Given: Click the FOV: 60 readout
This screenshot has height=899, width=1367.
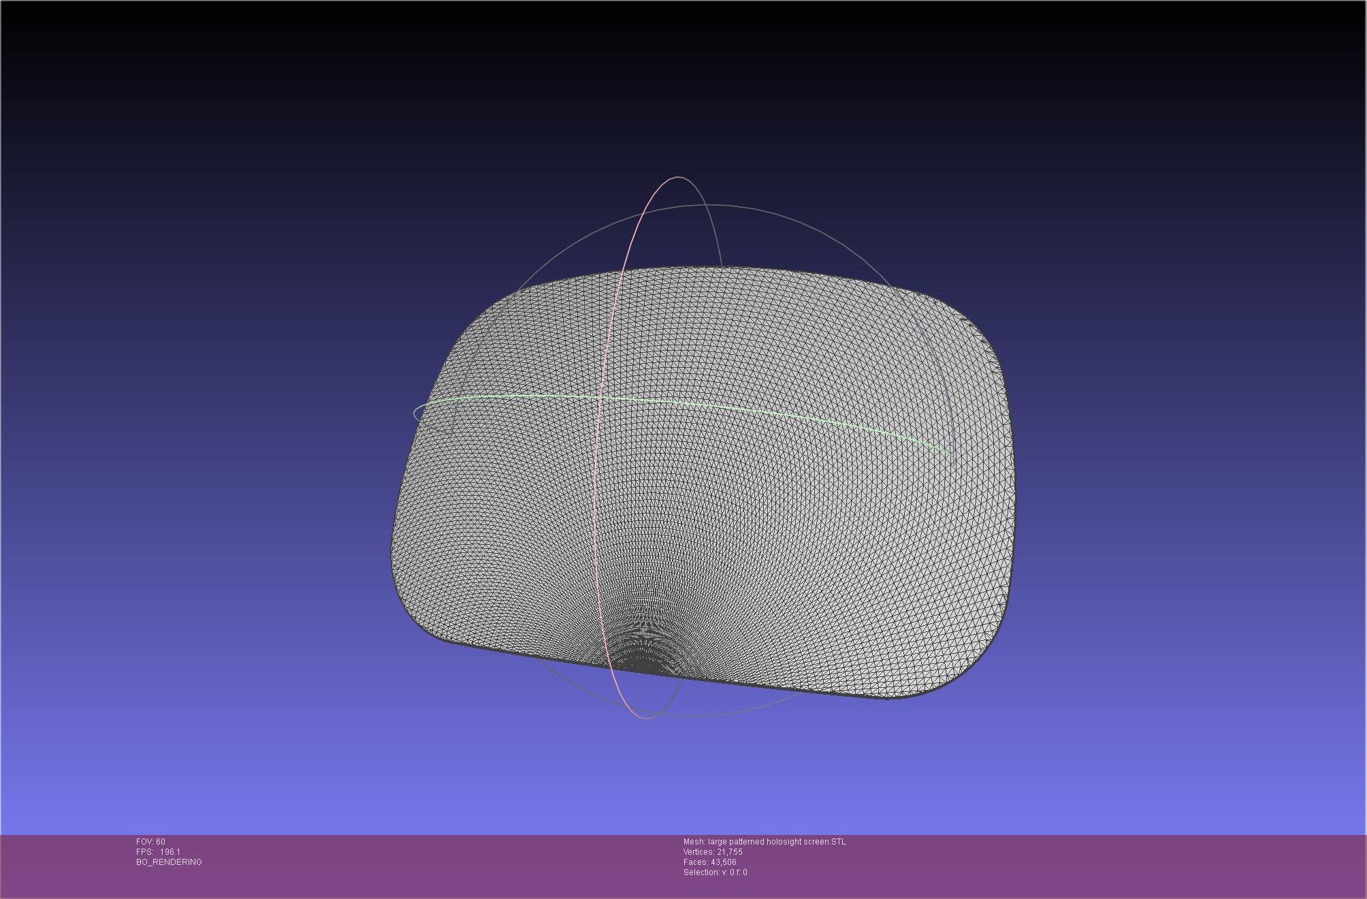Looking at the screenshot, I should [150, 842].
